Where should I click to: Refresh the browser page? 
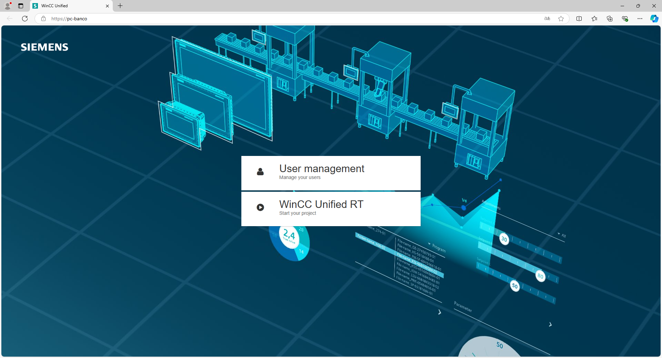[x=25, y=19]
